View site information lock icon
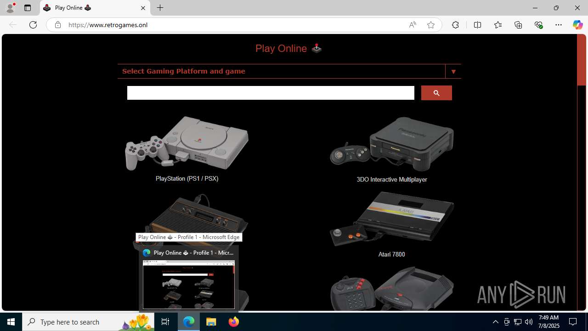This screenshot has height=331, width=588. pyautogui.click(x=57, y=25)
